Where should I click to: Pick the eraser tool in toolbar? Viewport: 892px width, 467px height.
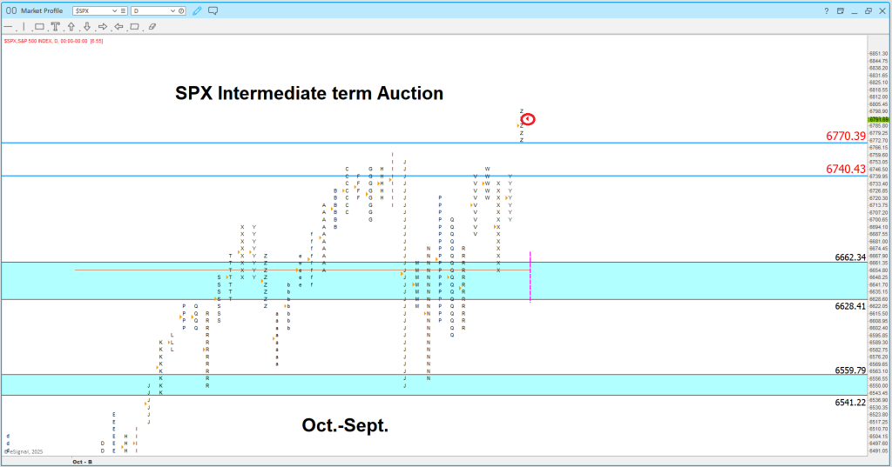[x=152, y=27]
